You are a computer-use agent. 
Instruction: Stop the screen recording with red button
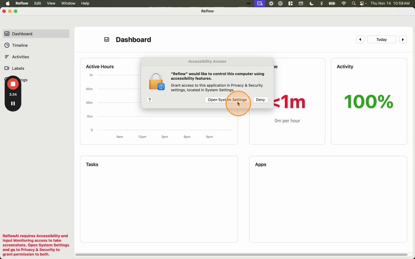(13, 84)
